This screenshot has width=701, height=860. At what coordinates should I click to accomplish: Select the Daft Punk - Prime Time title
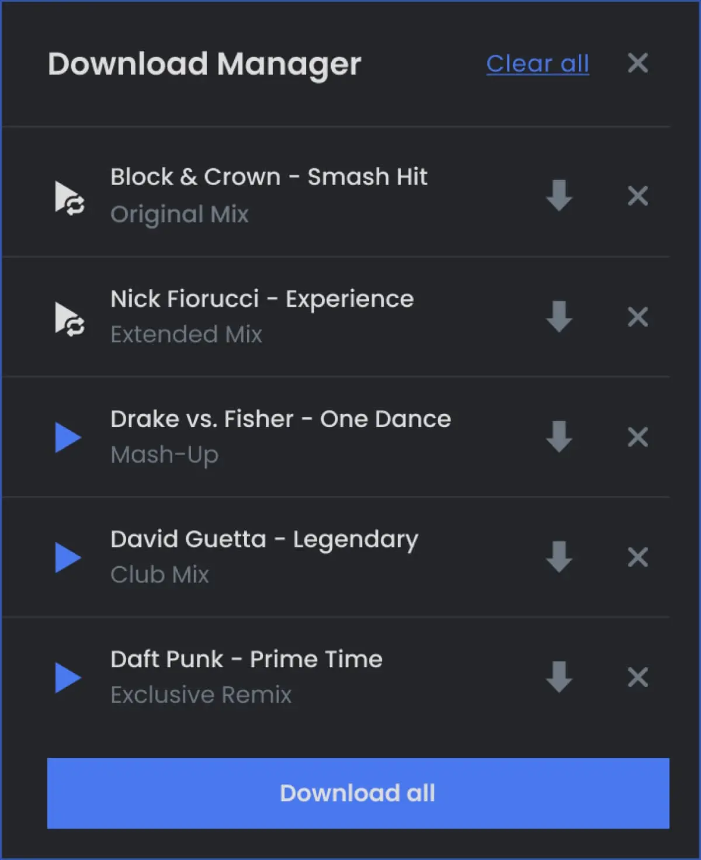tap(247, 659)
